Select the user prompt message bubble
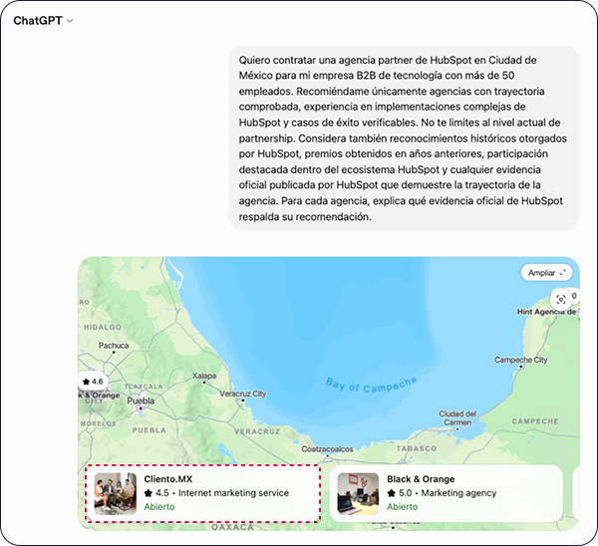Viewport: 598px width, 546px height. tap(404, 138)
